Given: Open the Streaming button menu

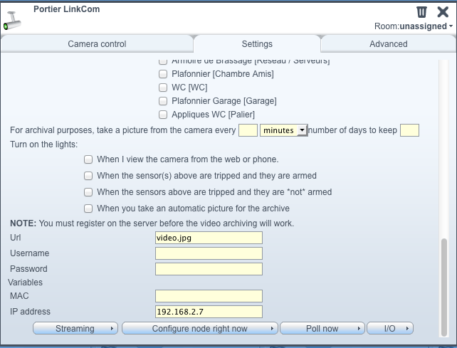Looking at the screenshot, I should click(x=75, y=329).
